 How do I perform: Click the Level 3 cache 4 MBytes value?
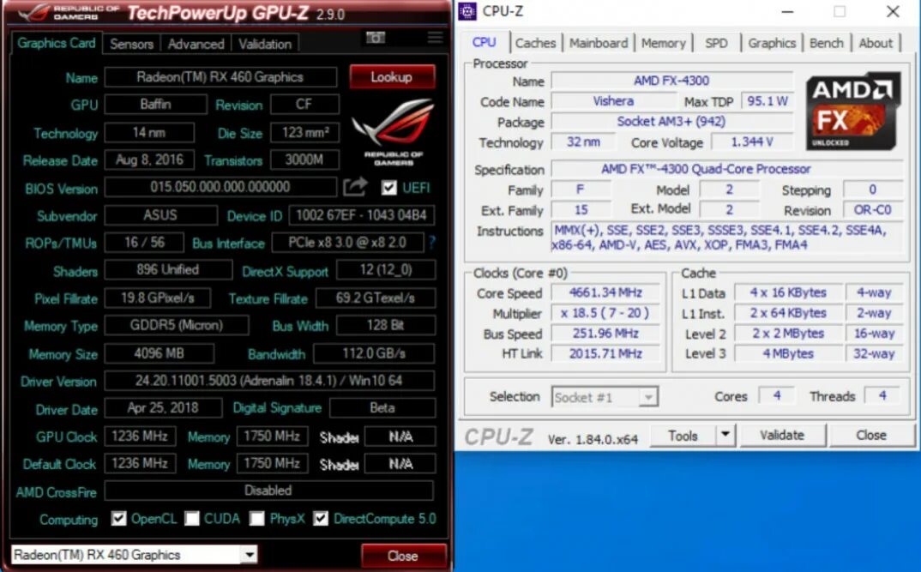click(788, 353)
